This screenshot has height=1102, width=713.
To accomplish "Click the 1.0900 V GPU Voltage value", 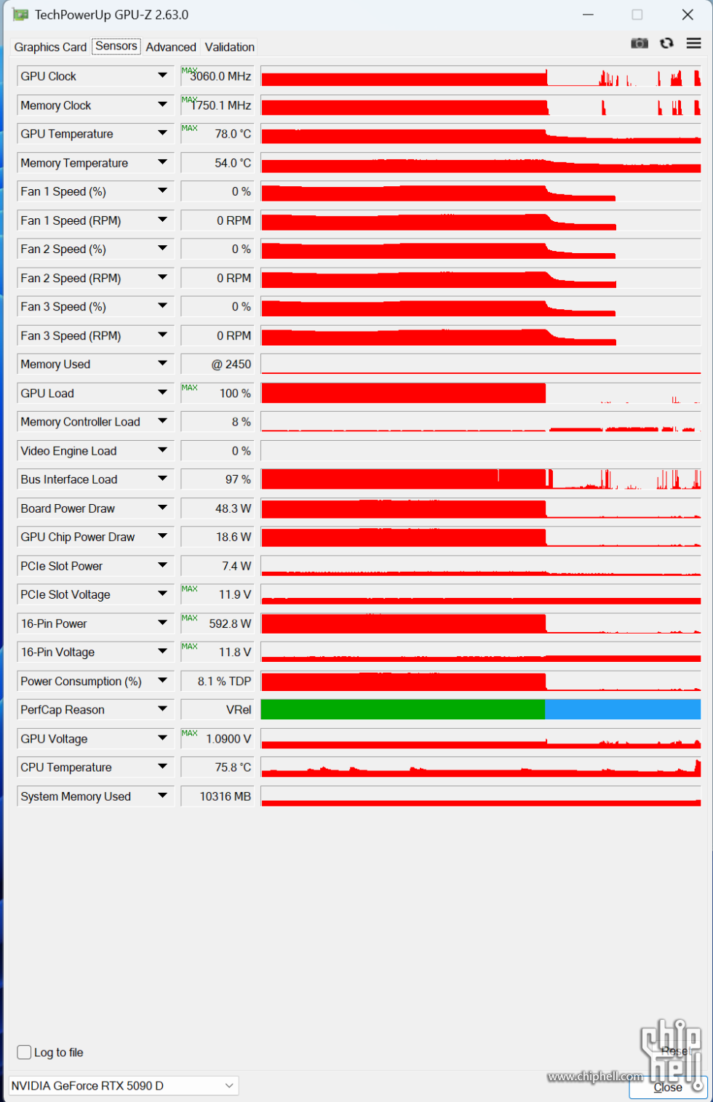I will click(217, 739).
